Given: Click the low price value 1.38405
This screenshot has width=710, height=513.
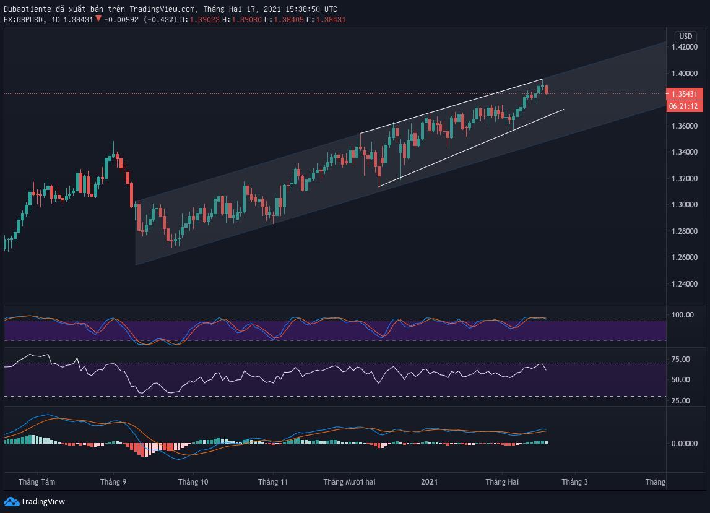Looking at the screenshot, I should coord(289,20).
